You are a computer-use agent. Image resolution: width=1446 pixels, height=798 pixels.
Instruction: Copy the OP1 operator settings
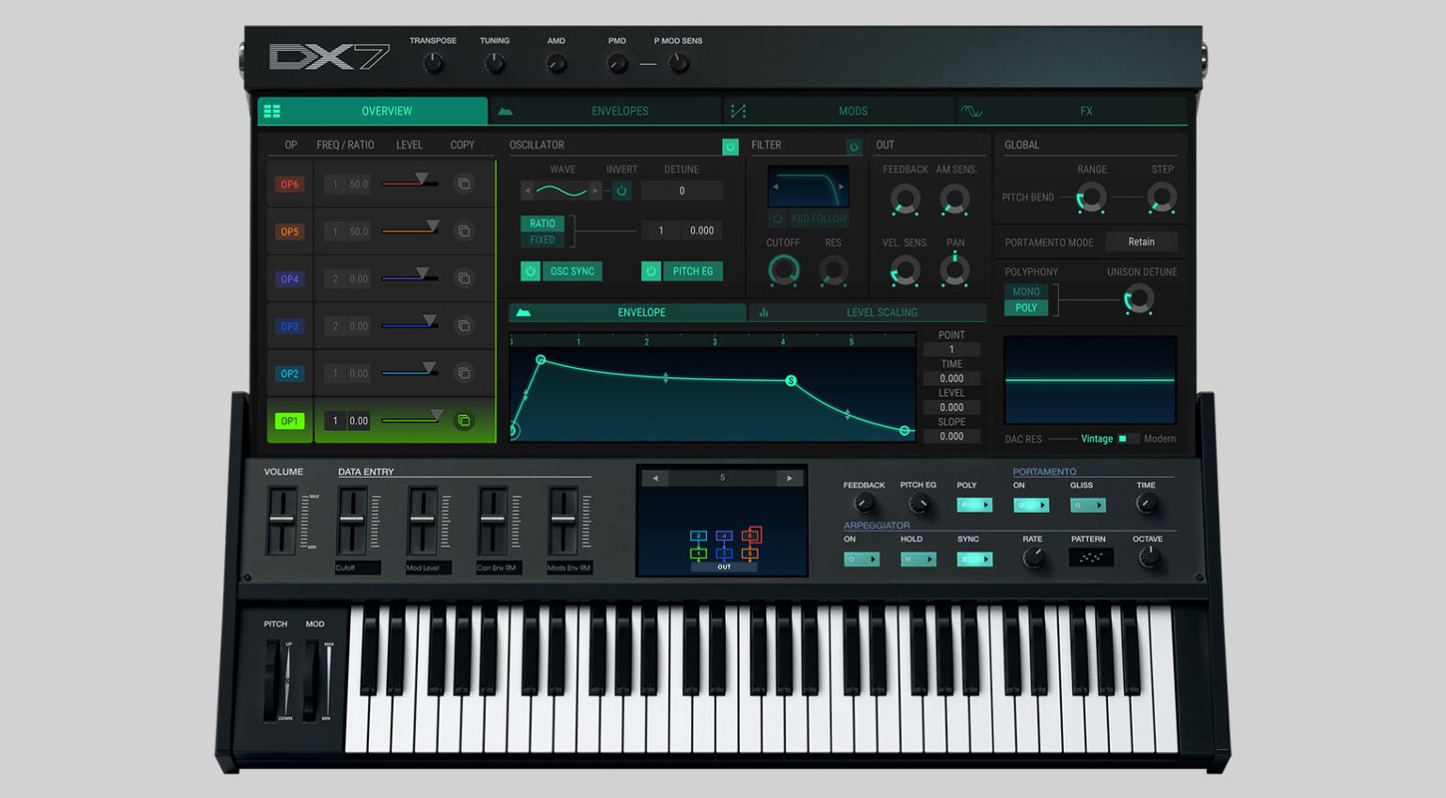(464, 421)
